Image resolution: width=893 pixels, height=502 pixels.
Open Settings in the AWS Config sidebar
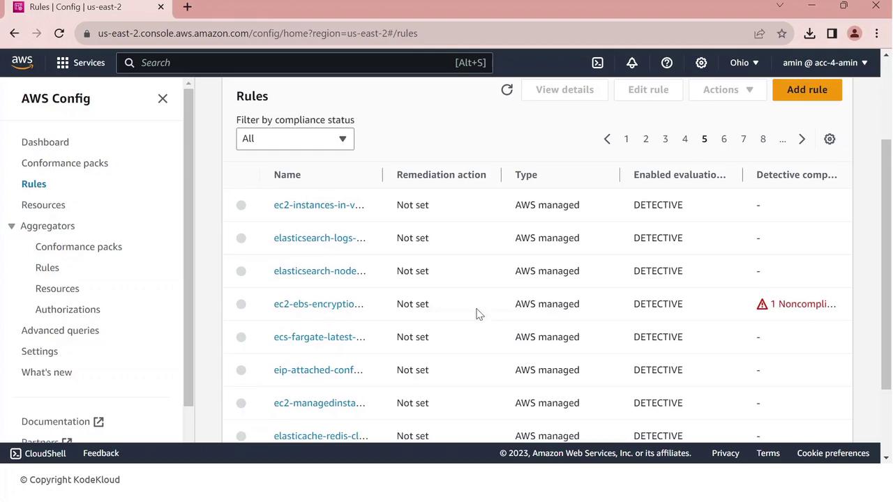[x=40, y=351]
